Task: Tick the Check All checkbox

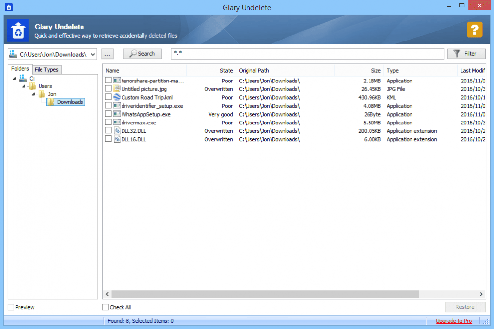Action: click(105, 307)
